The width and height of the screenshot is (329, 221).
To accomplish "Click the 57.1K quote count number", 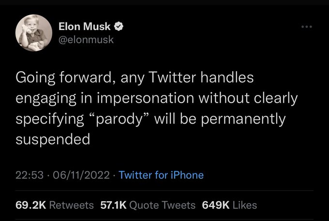I will pos(113,205).
